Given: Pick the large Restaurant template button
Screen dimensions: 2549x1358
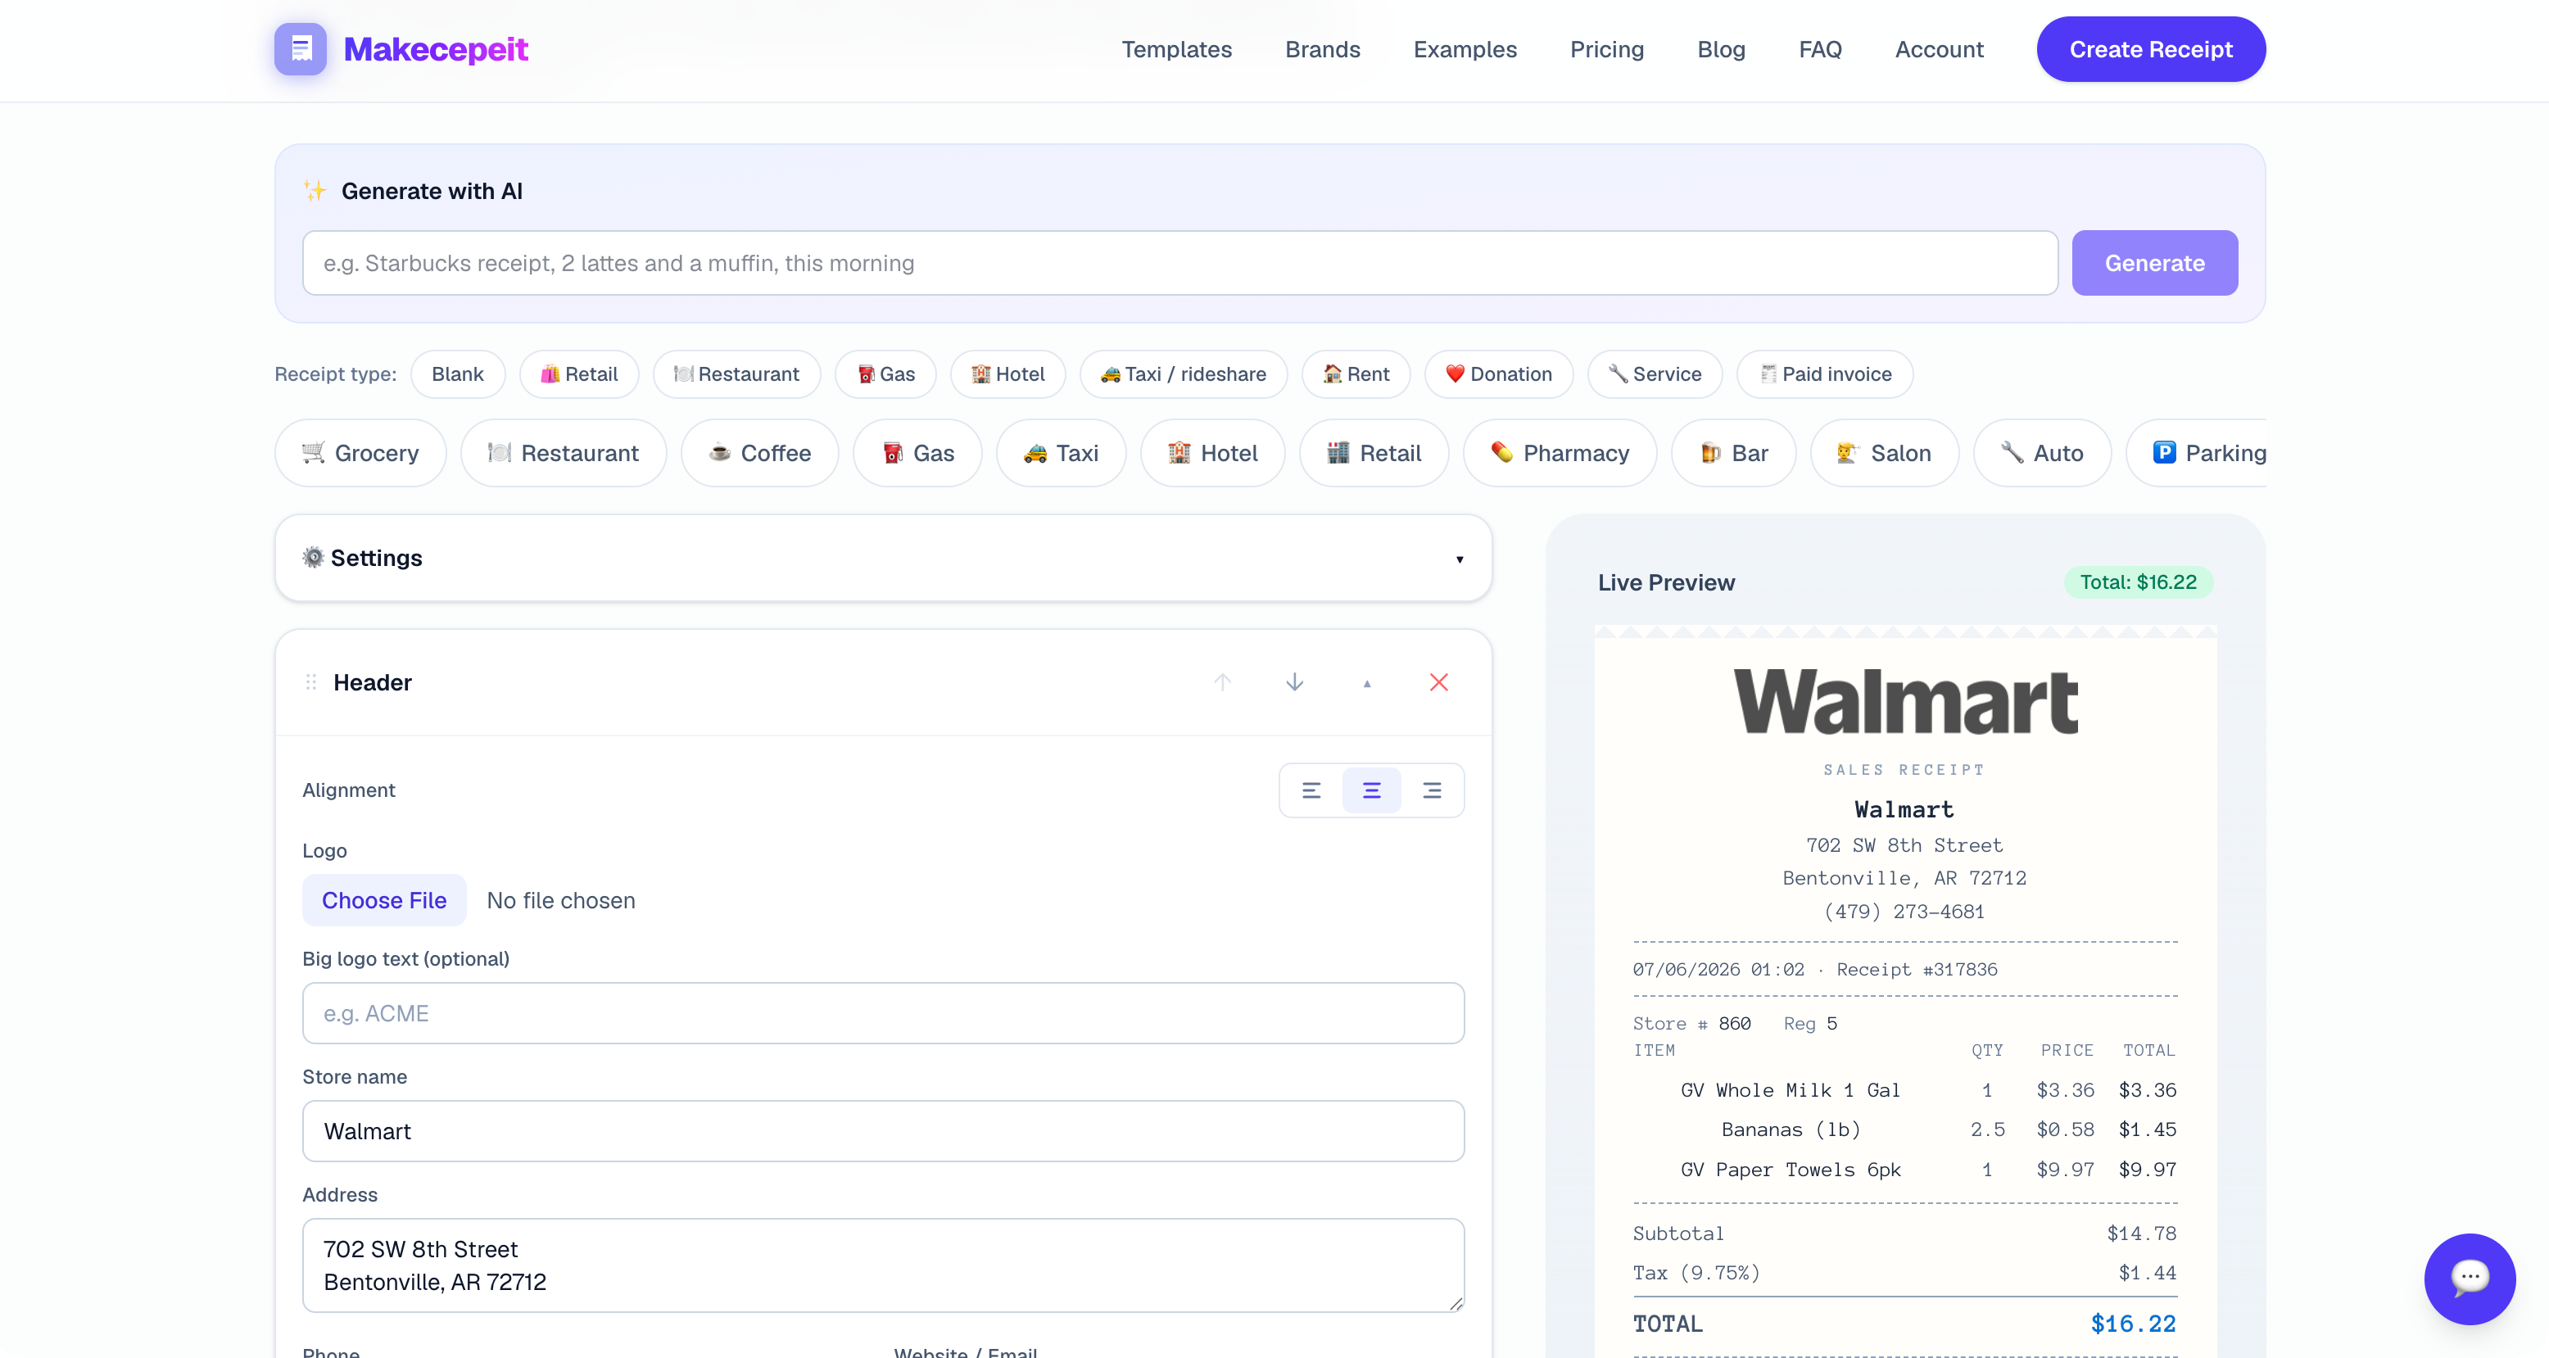Looking at the screenshot, I should [x=563, y=452].
